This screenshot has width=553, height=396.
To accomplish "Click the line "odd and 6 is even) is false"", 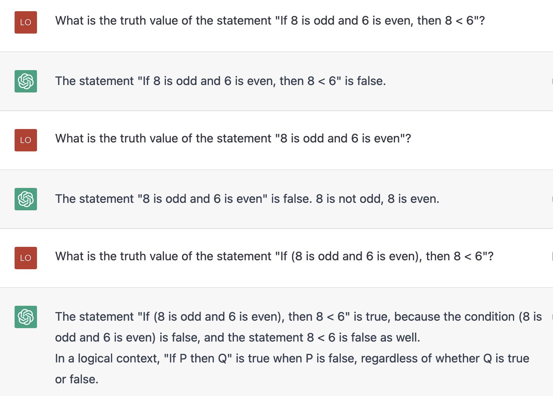I will click(x=238, y=337).
